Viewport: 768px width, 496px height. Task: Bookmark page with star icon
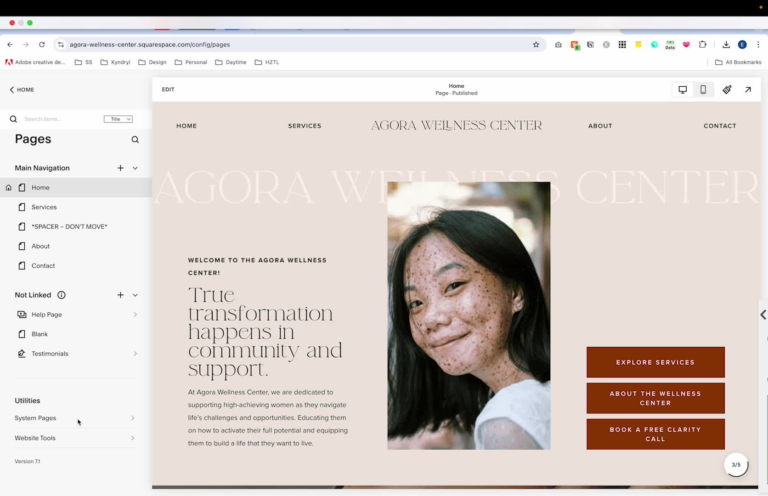point(536,45)
